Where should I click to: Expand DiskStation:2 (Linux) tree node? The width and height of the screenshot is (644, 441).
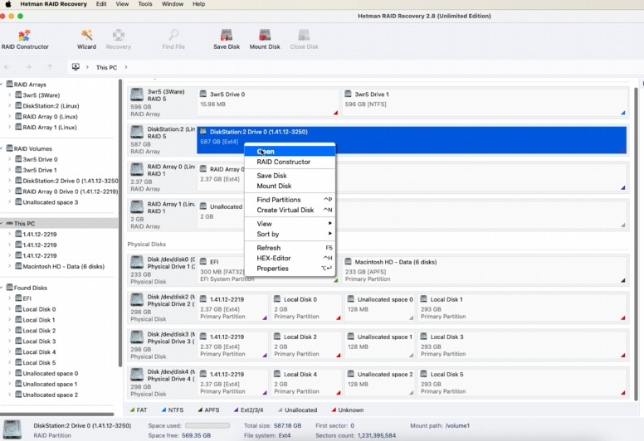(10, 106)
